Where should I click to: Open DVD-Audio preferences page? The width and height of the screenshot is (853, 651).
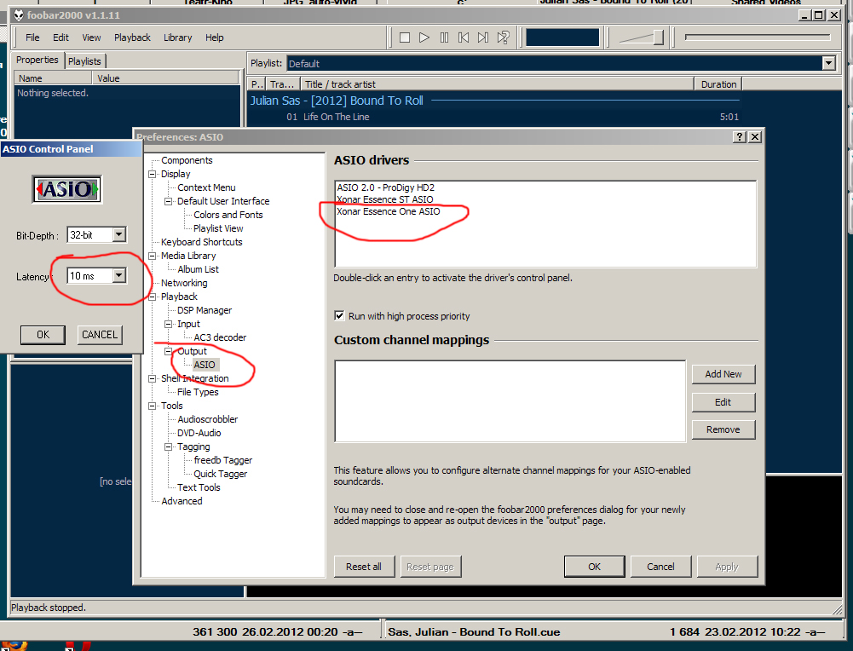click(199, 433)
